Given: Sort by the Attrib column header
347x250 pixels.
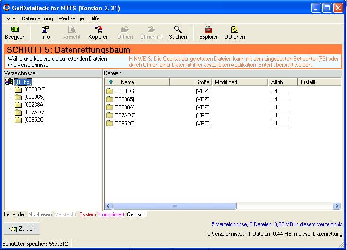Looking at the screenshot, I should point(283,82).
